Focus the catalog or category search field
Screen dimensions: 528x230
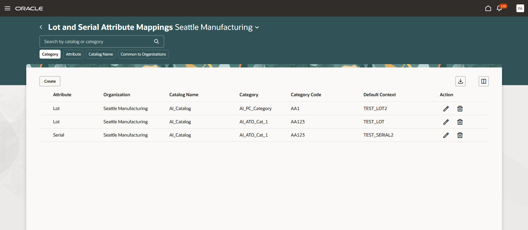pos(97,41)
